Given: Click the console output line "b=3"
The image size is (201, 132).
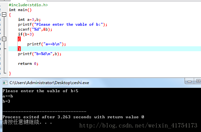Looking at the screenshot, I should [6, 101].
